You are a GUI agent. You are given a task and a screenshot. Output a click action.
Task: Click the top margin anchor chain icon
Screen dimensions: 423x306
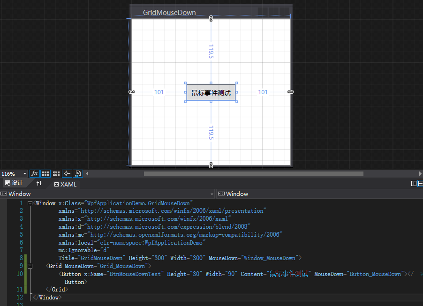211,19
